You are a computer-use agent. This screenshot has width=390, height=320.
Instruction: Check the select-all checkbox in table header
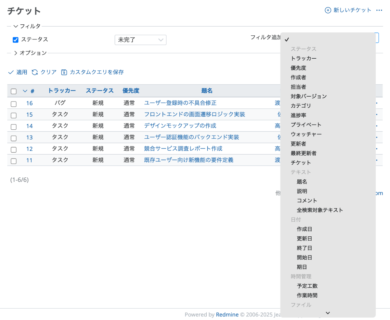click(x=14, y=91)
